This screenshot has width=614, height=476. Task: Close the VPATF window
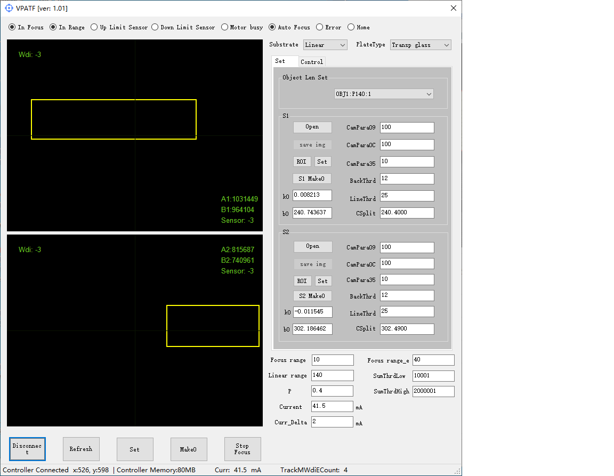[454, 8]
